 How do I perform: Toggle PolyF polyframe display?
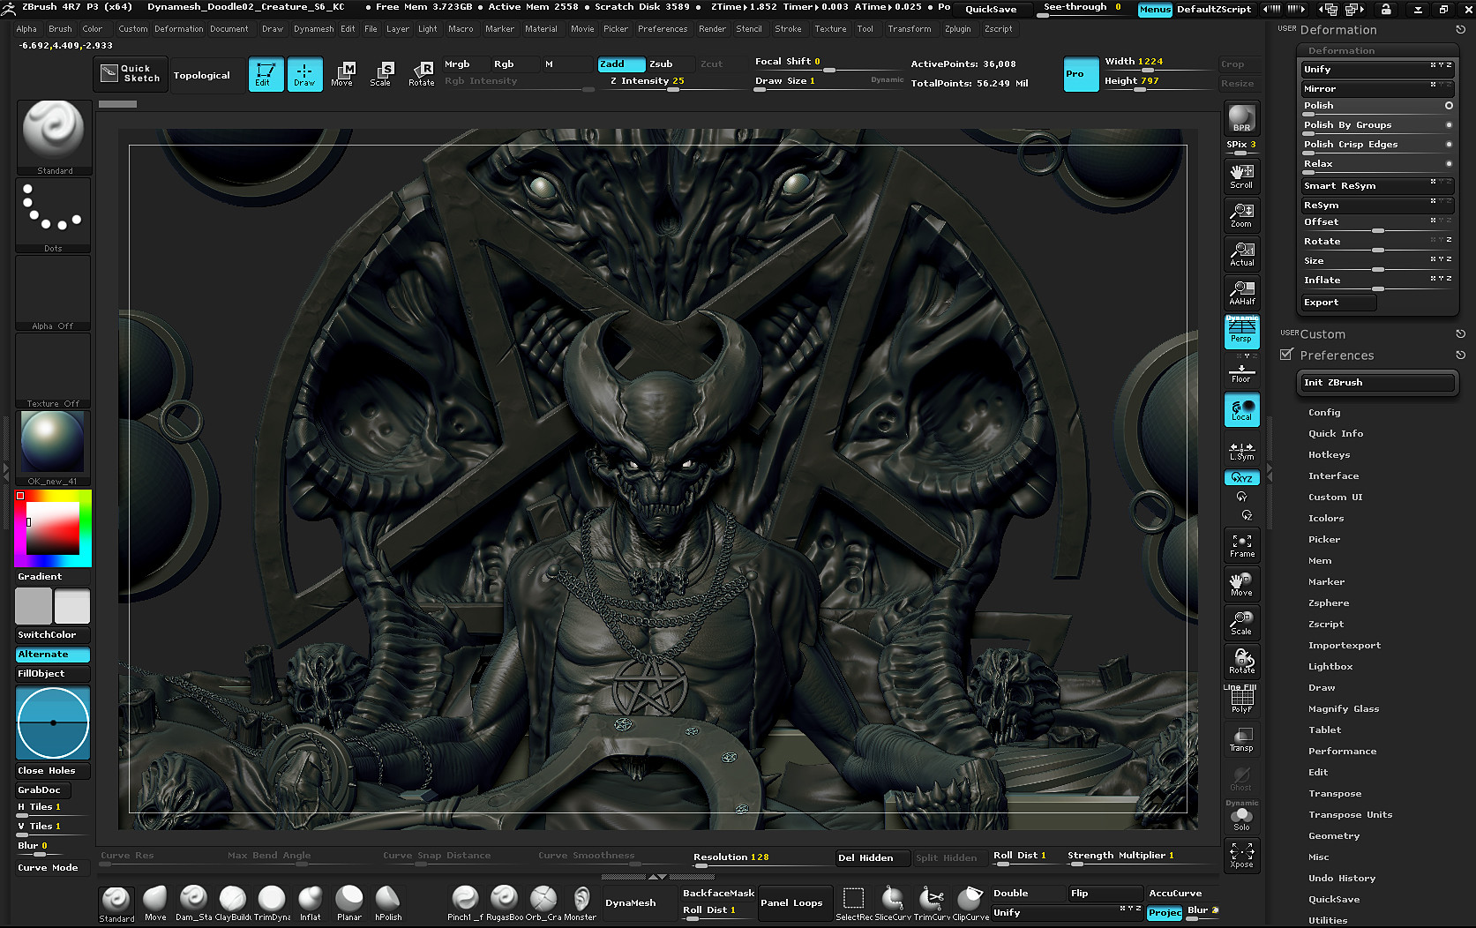[1241, 700]
